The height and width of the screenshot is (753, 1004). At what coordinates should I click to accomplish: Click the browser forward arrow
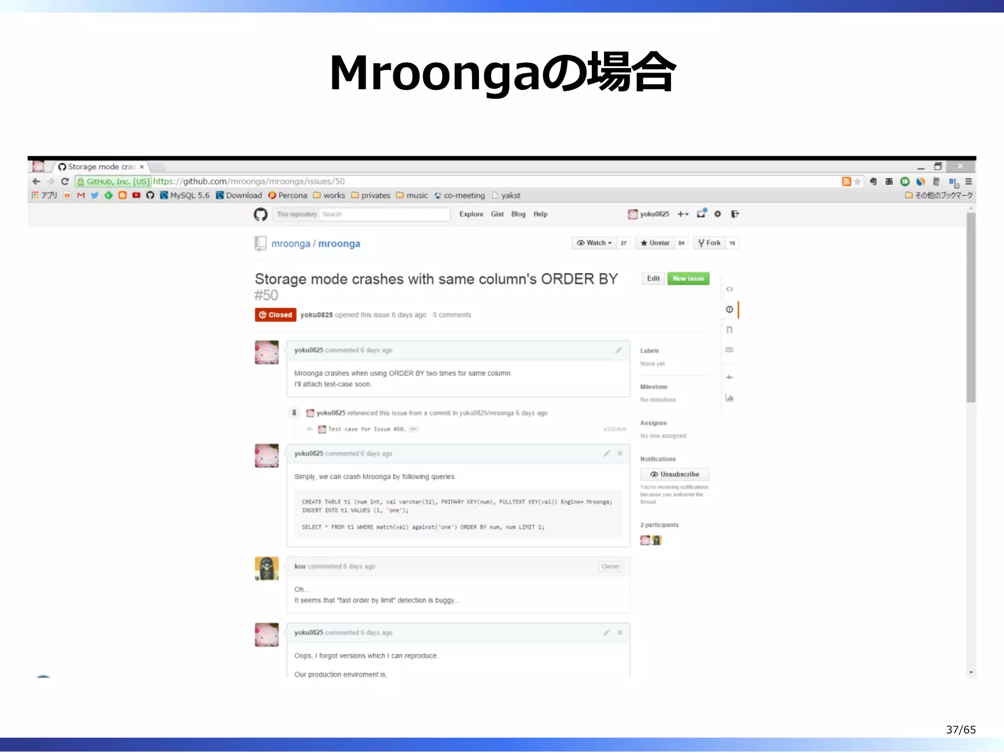point(50,181)
